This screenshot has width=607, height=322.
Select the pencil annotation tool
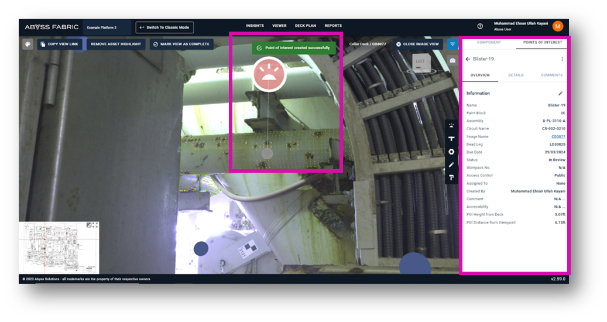(x=451, y=165)
